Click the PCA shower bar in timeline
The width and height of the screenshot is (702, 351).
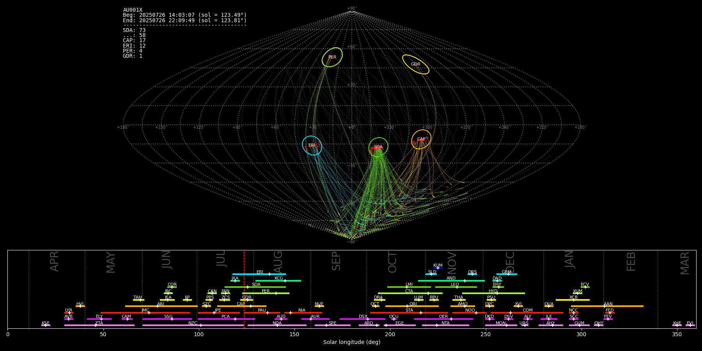[x=226, y=319]
